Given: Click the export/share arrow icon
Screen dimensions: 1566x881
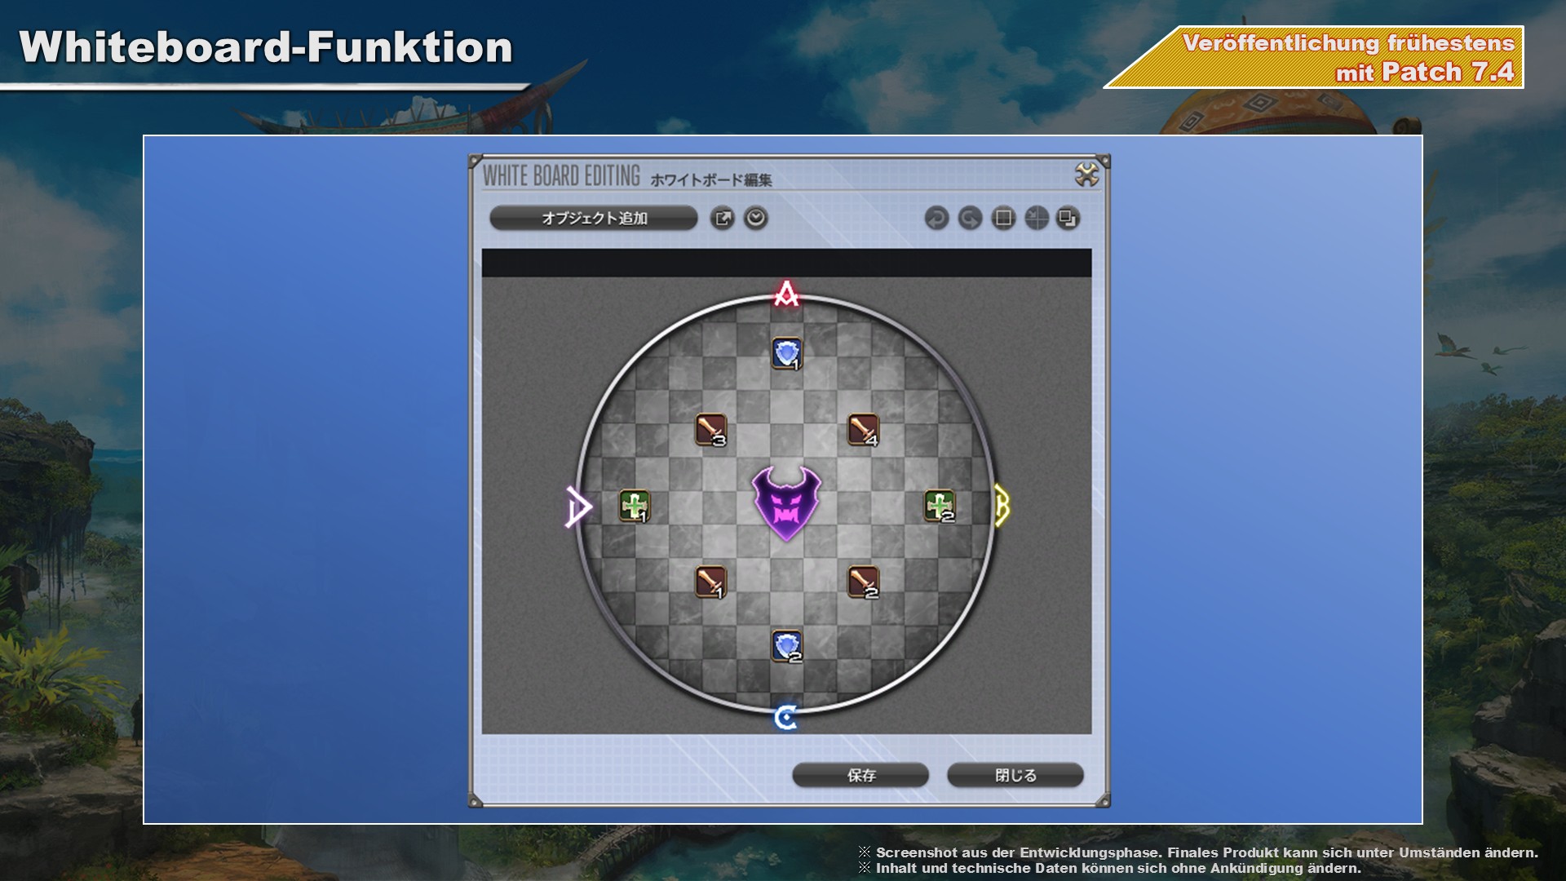Looking at the screenshot, I should pyautogui.click(x=722, y=218).
